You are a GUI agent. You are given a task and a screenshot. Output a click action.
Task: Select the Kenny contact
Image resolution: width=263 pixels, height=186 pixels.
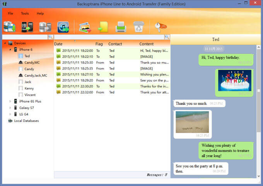coord(29,89)
